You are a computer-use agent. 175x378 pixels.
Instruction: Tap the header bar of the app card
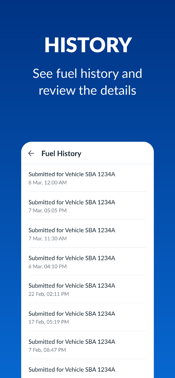coord(88,153)
